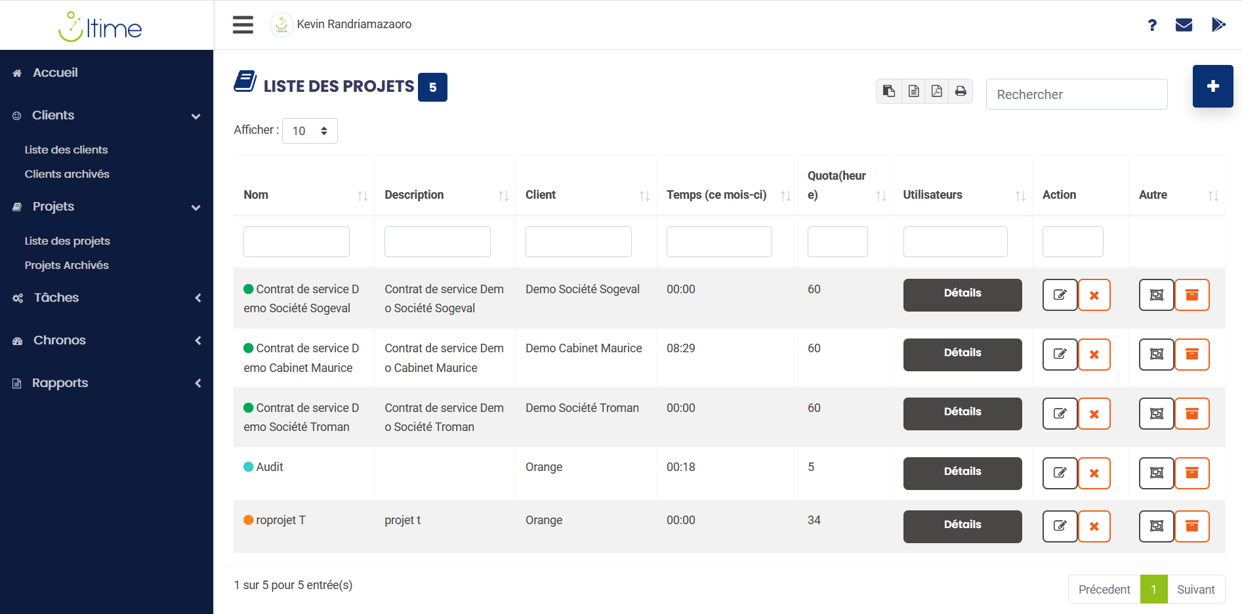Delete the roprojet T project

click(x=1094, y=526)
